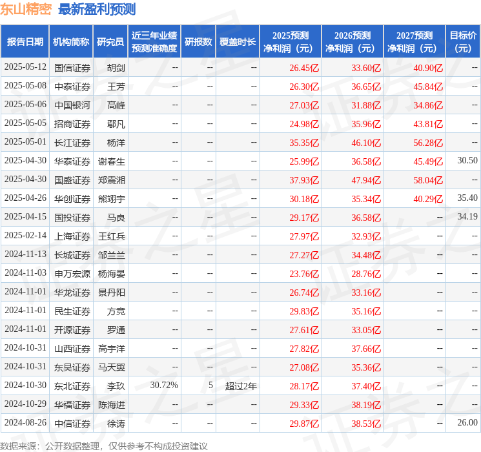The image size is (481, 452).
Task: Click the 26.45亿 profit value
Action: click(304, 68)
